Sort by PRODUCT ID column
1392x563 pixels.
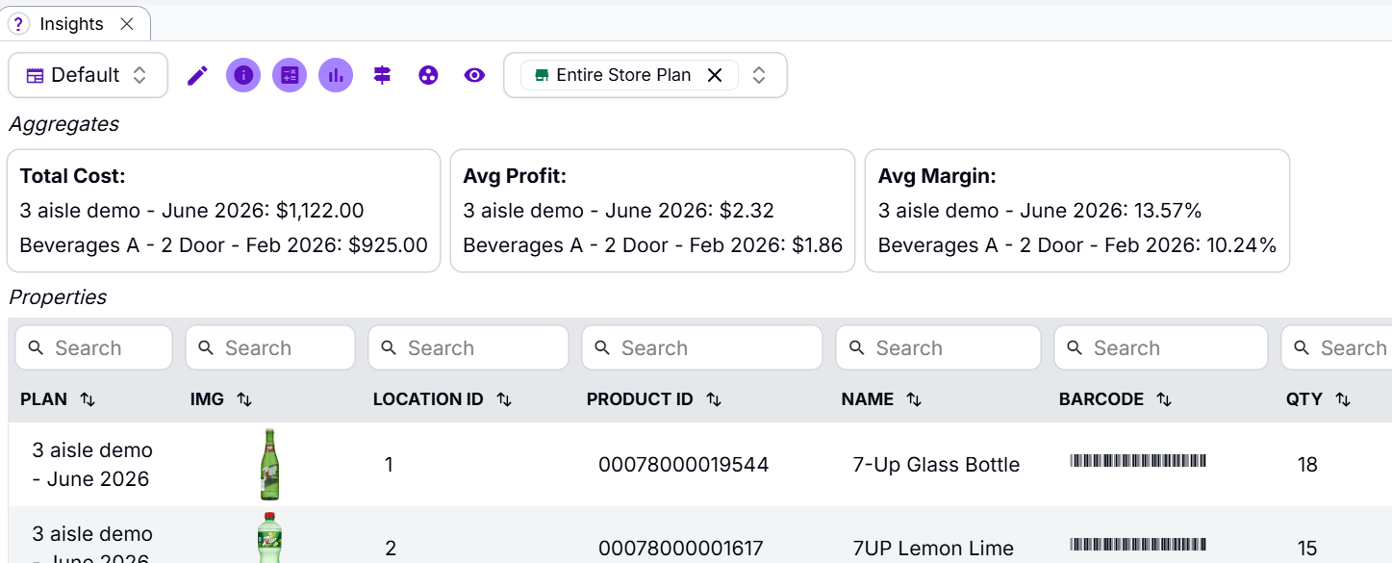click(x=714, y=399)
